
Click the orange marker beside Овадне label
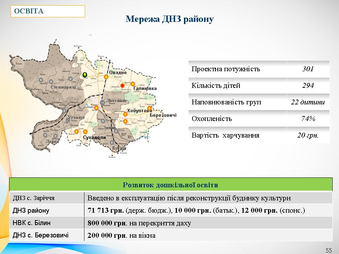tap(106, 77)
